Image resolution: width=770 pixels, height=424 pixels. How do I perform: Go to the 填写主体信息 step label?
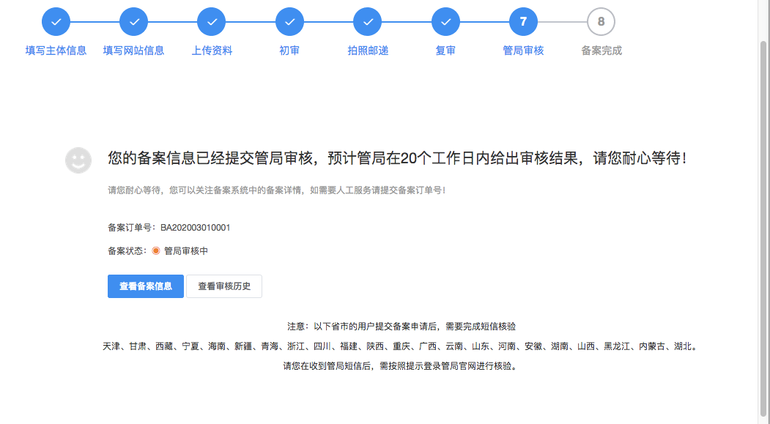pyautogui.click(x=56, y=51)
